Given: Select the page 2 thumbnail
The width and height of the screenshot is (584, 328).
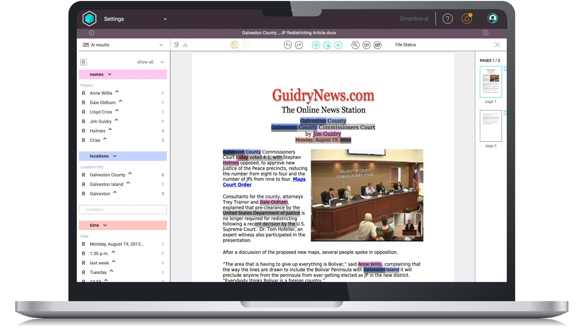Looking at the screenshot, I should click(x=491, y=126).
